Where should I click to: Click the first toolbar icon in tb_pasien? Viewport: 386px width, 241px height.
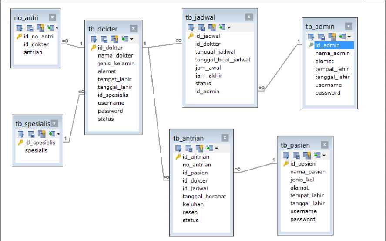pyautogui.click(x=286, y=155)
